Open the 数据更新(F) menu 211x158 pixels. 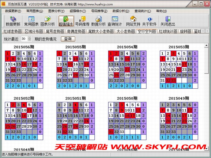[13, 11]
